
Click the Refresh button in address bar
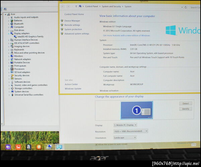point(186,7)
